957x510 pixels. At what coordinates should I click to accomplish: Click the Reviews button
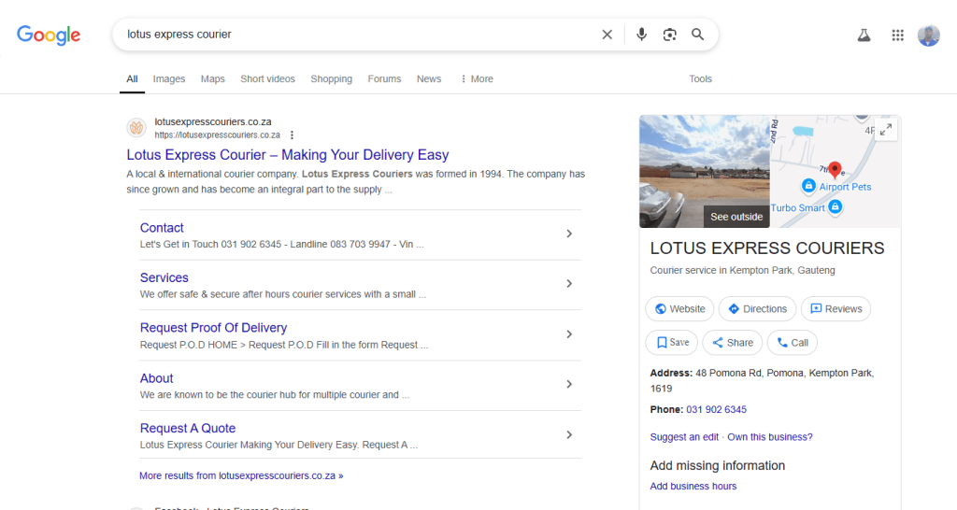[x=836, y=308]
